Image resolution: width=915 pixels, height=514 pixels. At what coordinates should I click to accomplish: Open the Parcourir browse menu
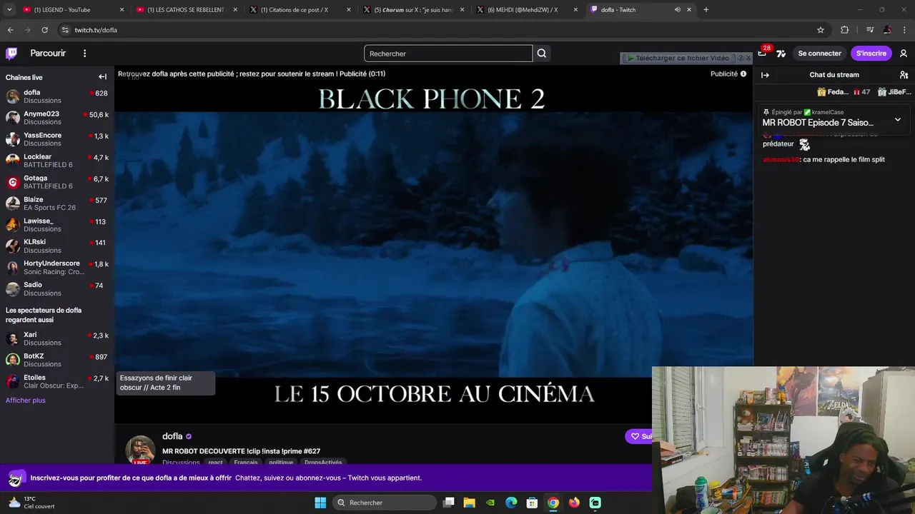pyautogui.click(x=48, y=54)
